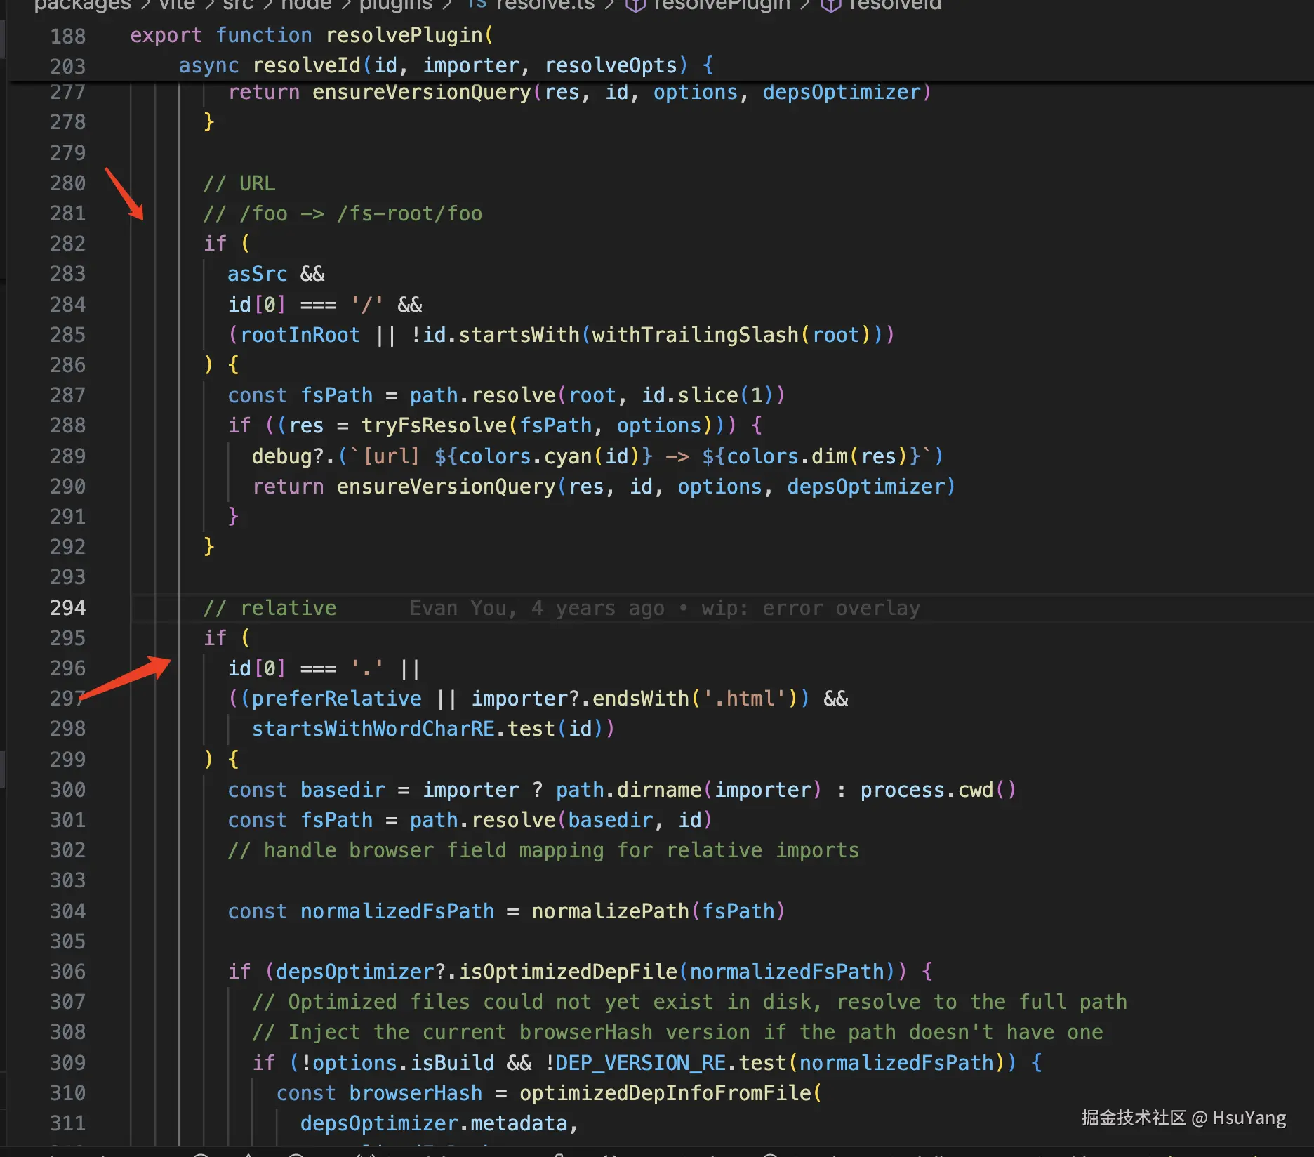Click the closing brace on line 292
Image resolution: width=1314 pixels, height=1157 pixels.
click(x=208, y=547)
